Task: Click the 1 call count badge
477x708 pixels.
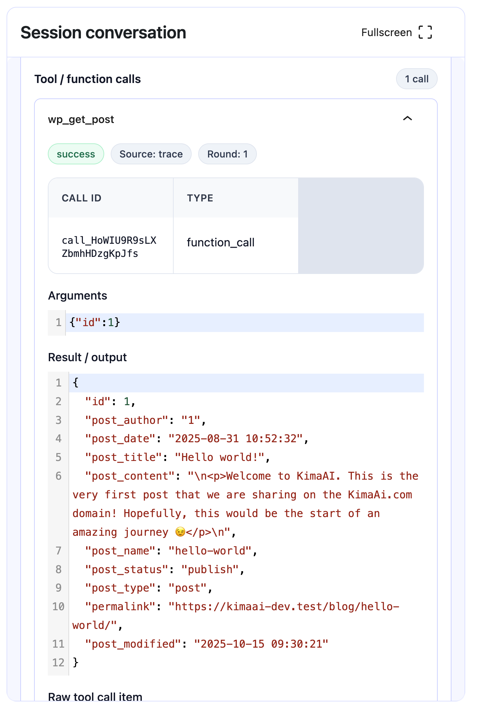Action: (416, 79)
